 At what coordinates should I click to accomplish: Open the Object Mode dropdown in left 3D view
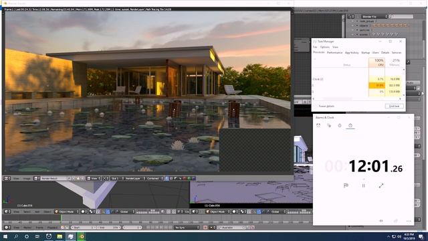67,212
